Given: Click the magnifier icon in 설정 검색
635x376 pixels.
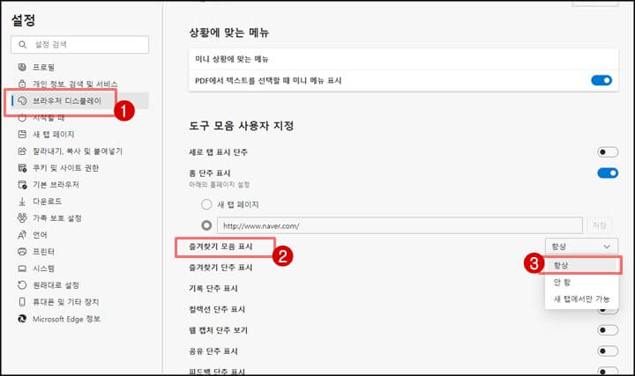Looking at the screenshot, I should tap(23, 45).
